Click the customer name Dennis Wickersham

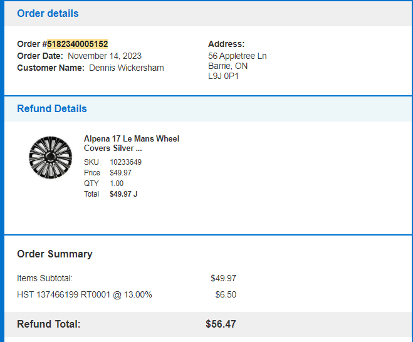(127, 68)
